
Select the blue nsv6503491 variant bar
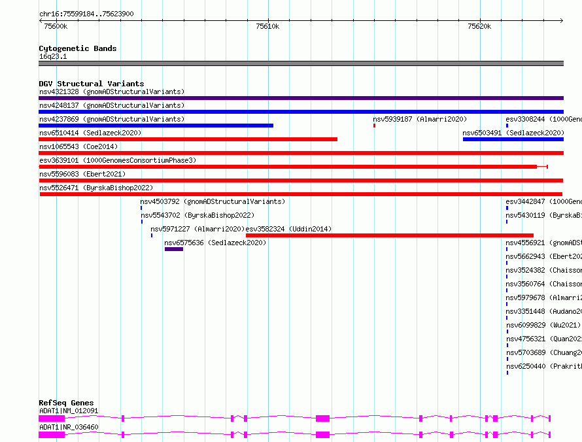(x=513, y=139)
